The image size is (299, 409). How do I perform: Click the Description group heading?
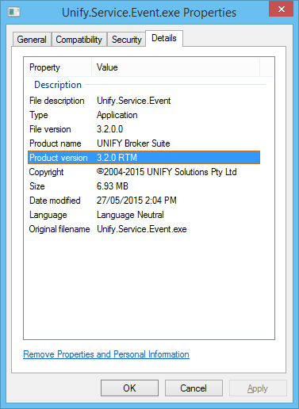coord(58,85)
